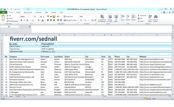Click cell containing Bent Oak Lawn Managment LLC

25,59
